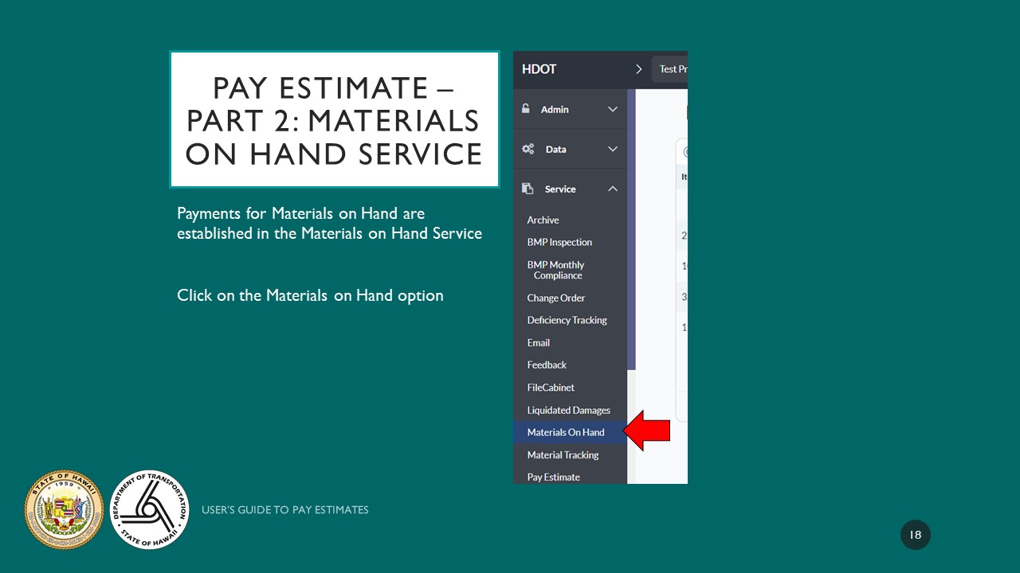Click the Admin lock icon
The height and width of the screenshot is (573, 1020).
(x=526, y=109)
